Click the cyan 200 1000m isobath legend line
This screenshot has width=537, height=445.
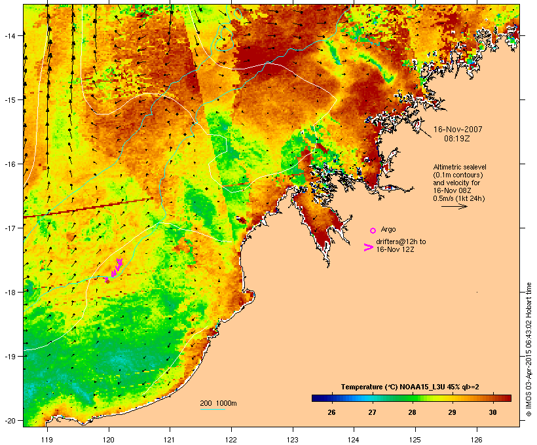pyautogui.click(x=213, y=409)
